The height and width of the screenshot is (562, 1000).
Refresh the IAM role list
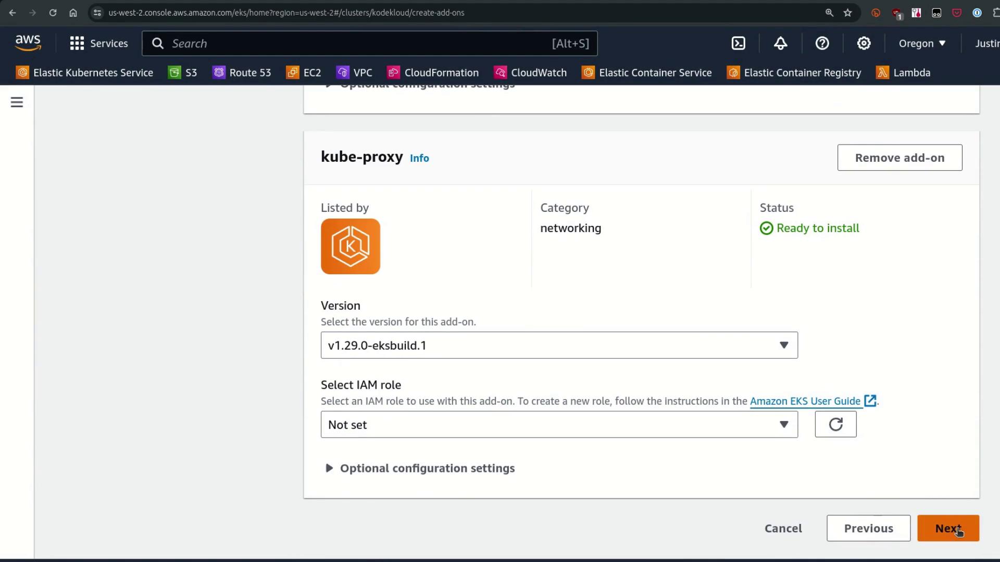[x=835, y=425]
